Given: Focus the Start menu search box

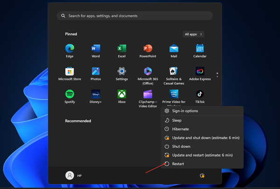Looking at the screenshot, I should click(x=135, y=16).
